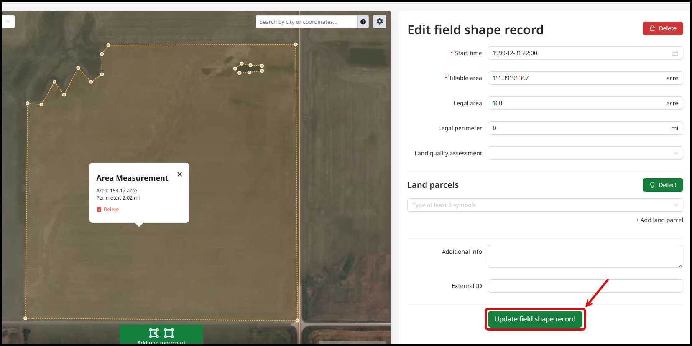Click the search info icon
The image size is (692, 346).
pos(363,22)
